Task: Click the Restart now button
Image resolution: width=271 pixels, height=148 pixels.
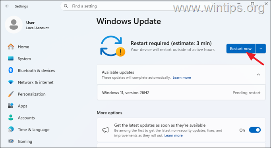Action: click(241, 49)
